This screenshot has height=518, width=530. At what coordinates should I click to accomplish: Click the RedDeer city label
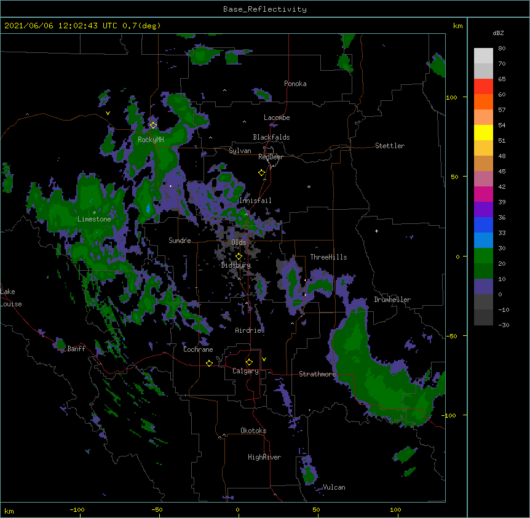(x=271, y=157)
